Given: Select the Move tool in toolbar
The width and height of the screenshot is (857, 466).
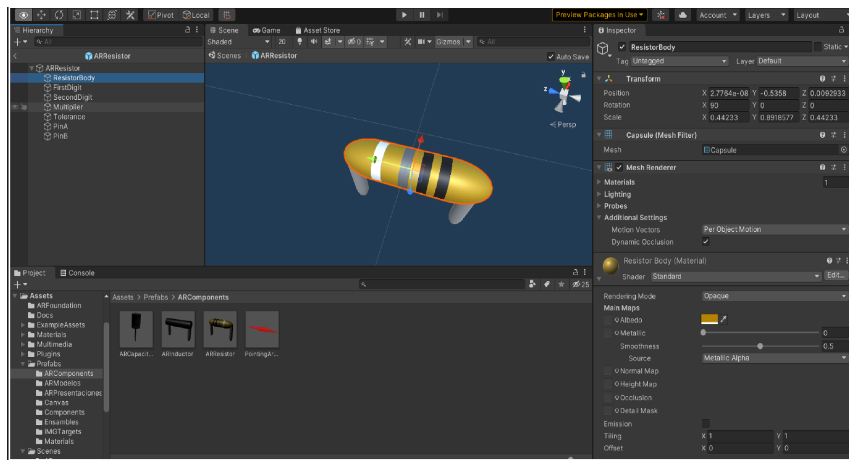Looking at the screenshot, I should [41, 15].
